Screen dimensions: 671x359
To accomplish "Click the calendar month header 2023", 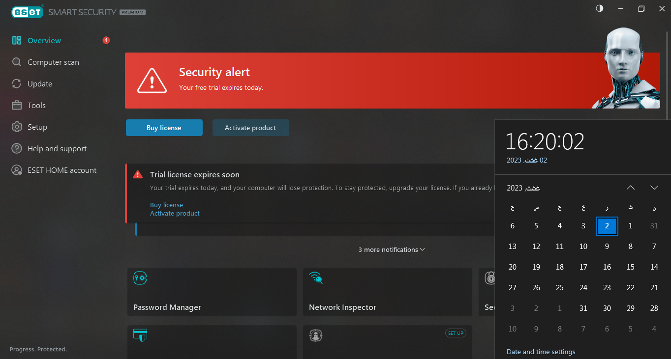I will click(523, 188).
